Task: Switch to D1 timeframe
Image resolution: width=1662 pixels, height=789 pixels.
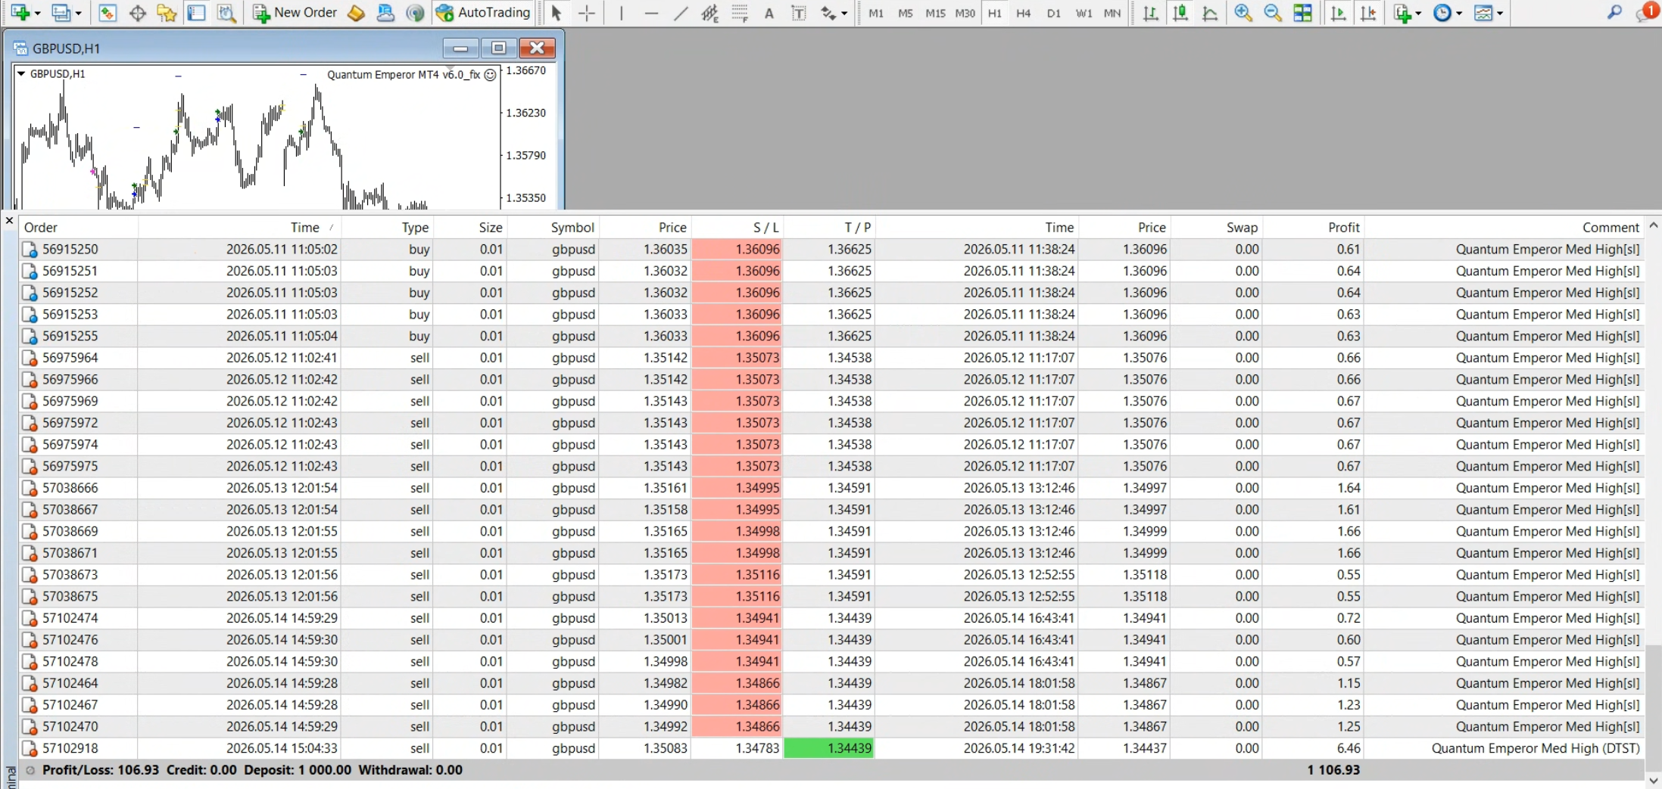Action: click(x=1053, y=13)
